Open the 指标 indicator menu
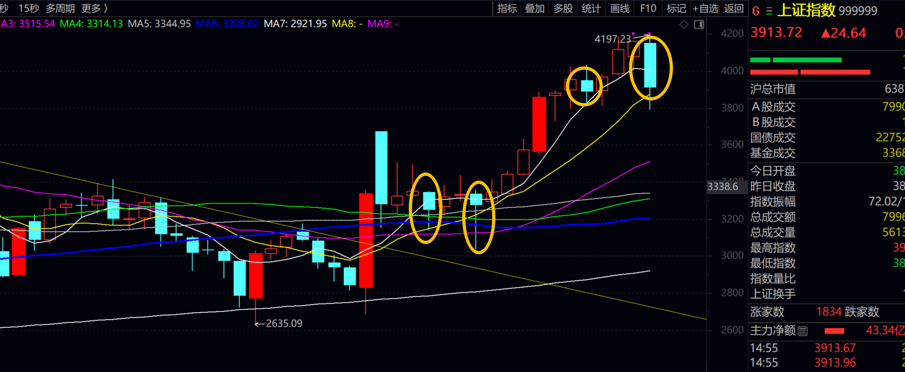Viewport: 905px width, 372px height. coord(507,8)
